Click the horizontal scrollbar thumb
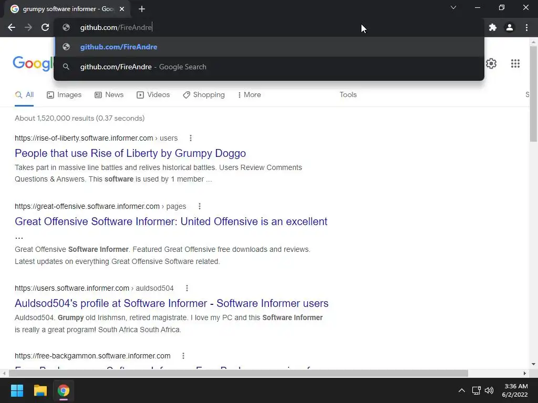 pos(238,373)
